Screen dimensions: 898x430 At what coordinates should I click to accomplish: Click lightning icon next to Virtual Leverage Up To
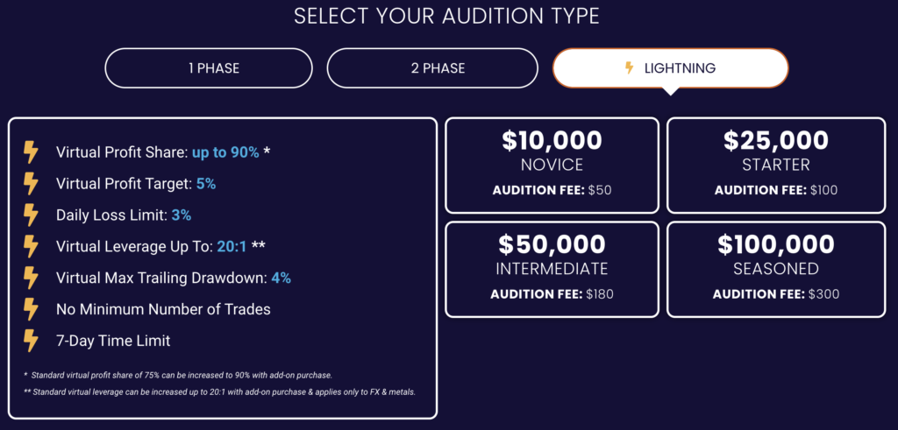(31, 247)
